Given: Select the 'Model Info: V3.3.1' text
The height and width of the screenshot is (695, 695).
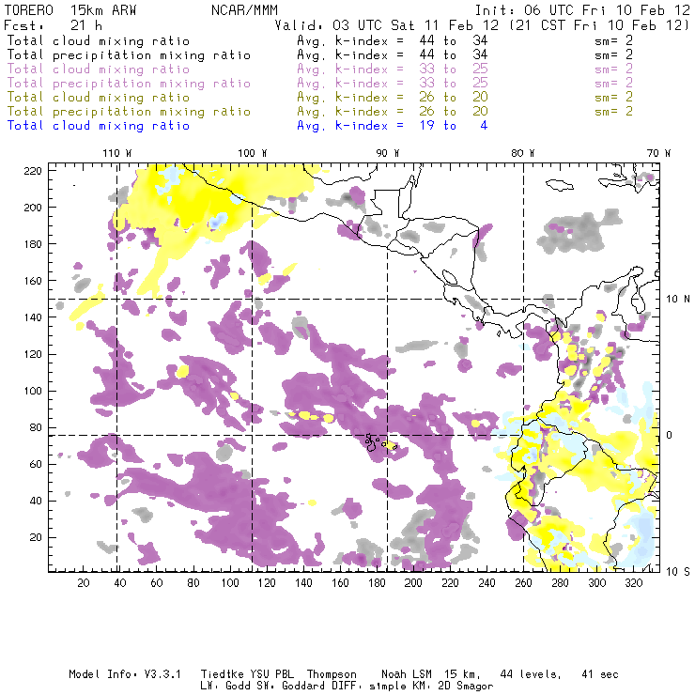Looking at the screenshot, I should click(125, 674).
